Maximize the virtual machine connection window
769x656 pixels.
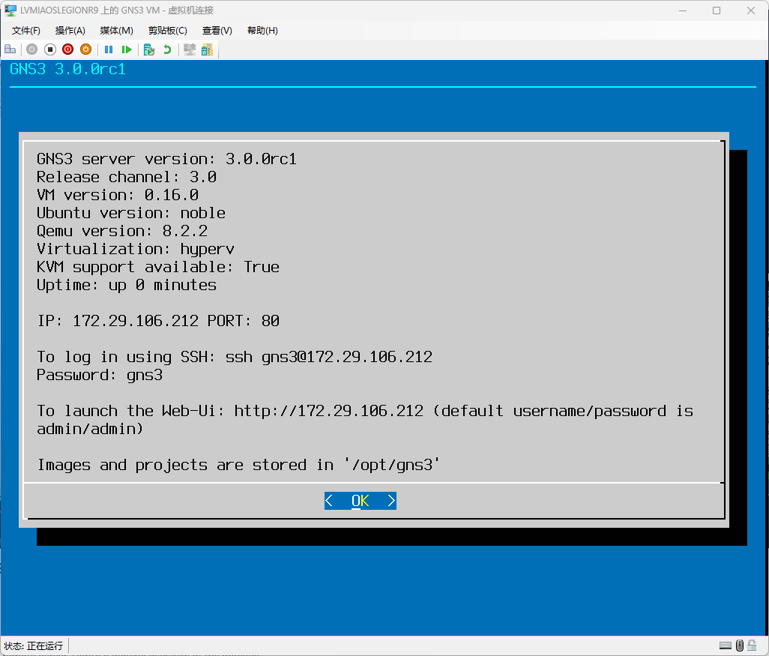[x=717, y=10]
